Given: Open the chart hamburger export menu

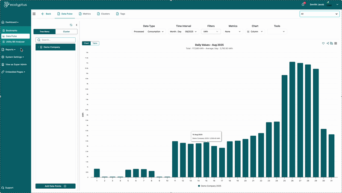Looking at the screenshot, I should (336, 43).
